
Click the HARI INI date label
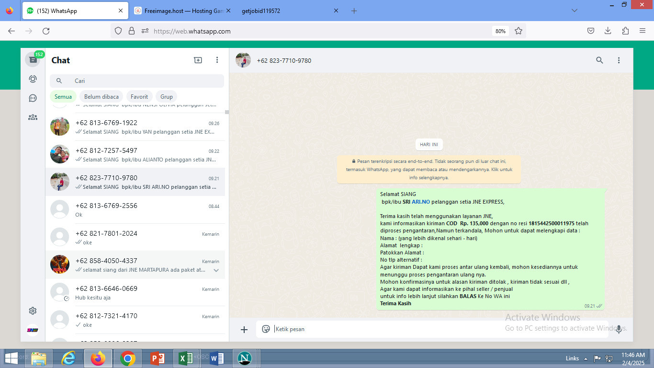tap(429, 145)
